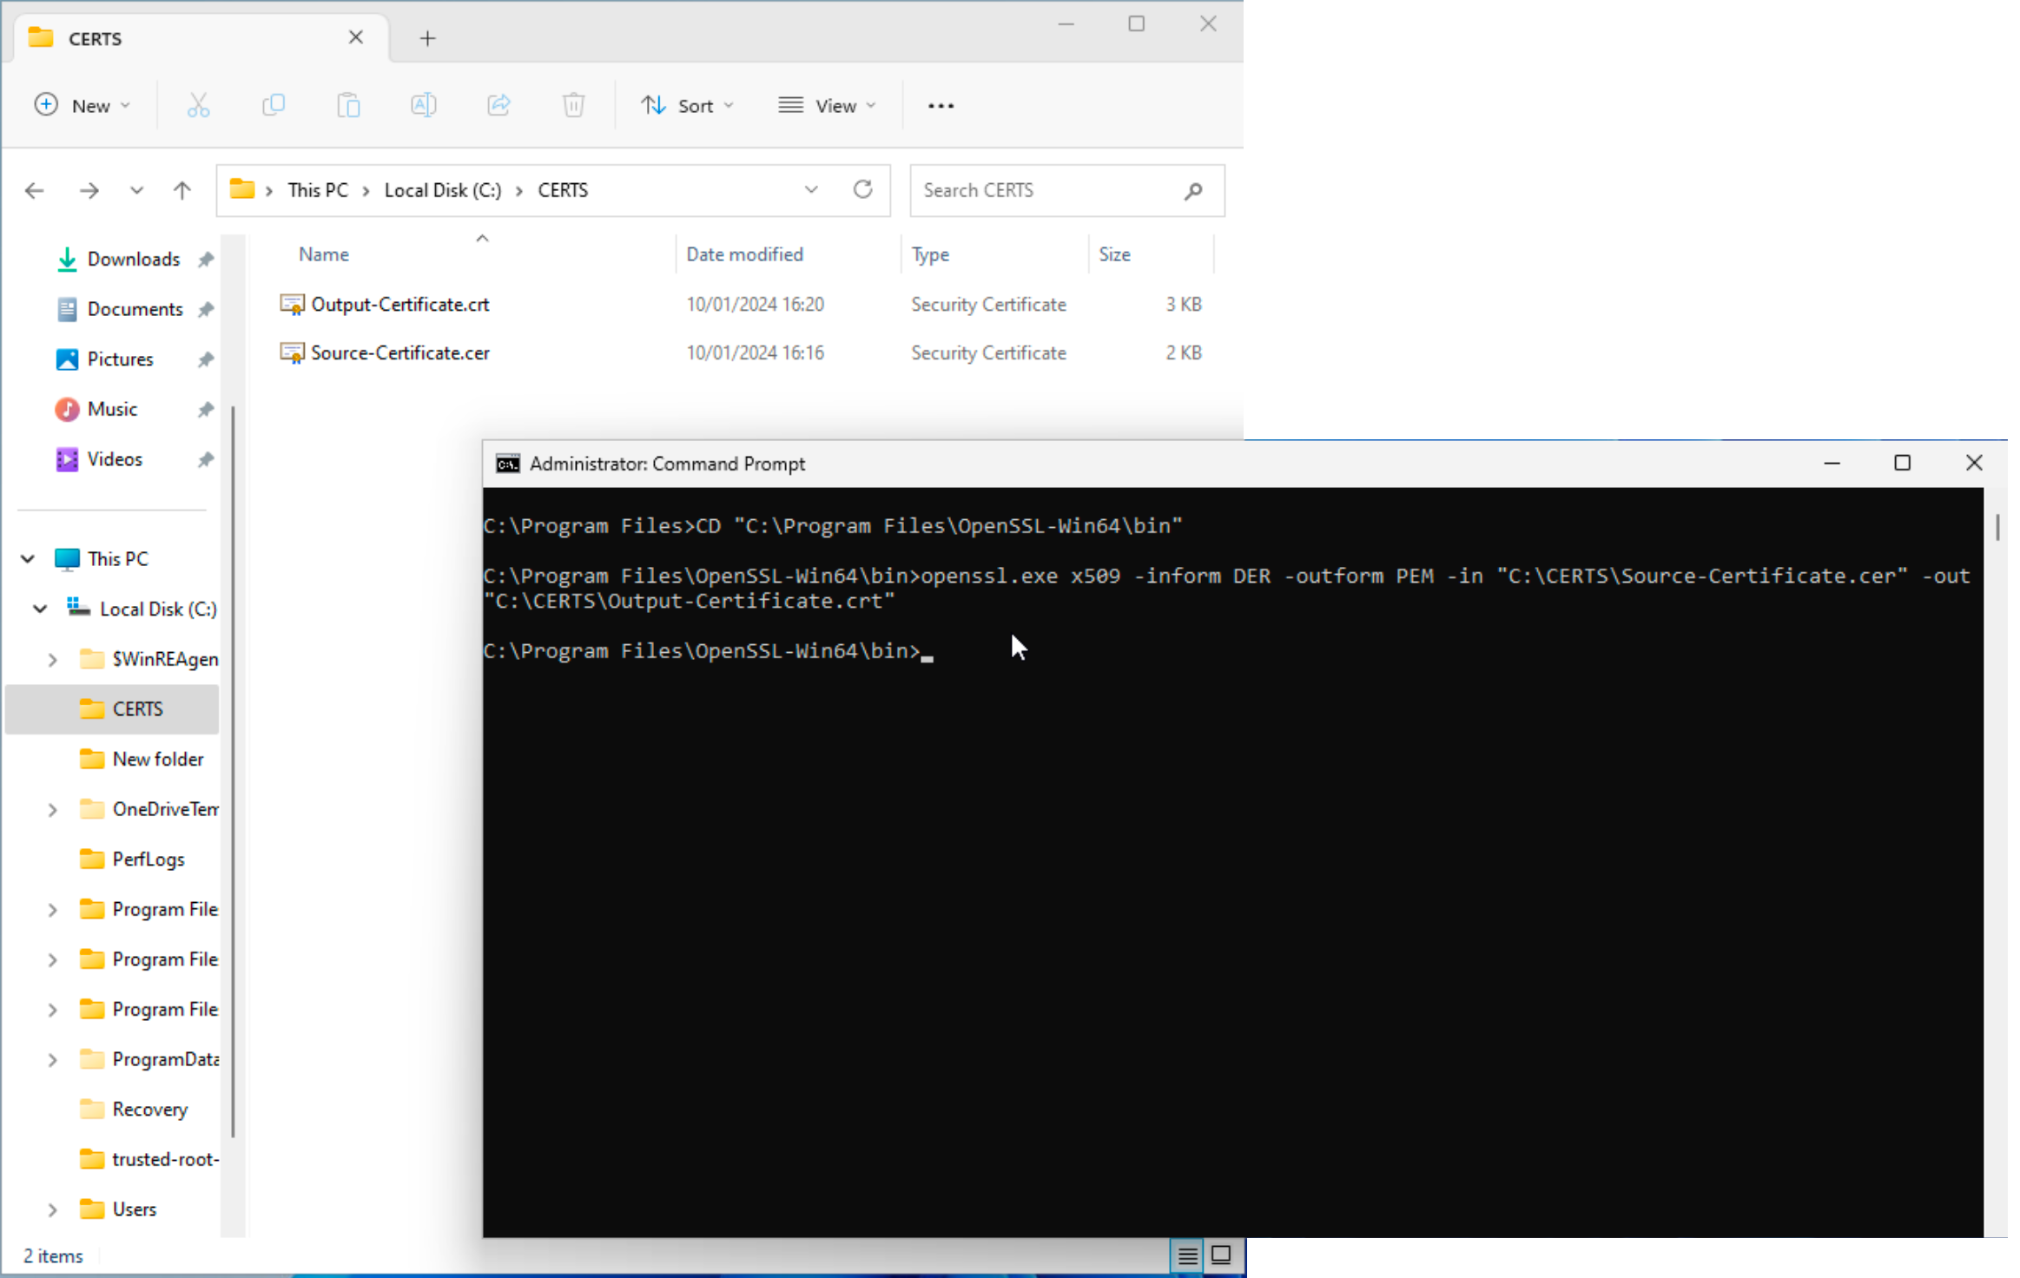Open the See more ellipsis menu
2020x1278 pixels.
pos(941,106)
